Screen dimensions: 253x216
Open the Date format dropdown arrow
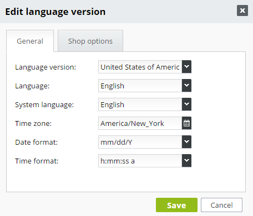tap(186, 142)
